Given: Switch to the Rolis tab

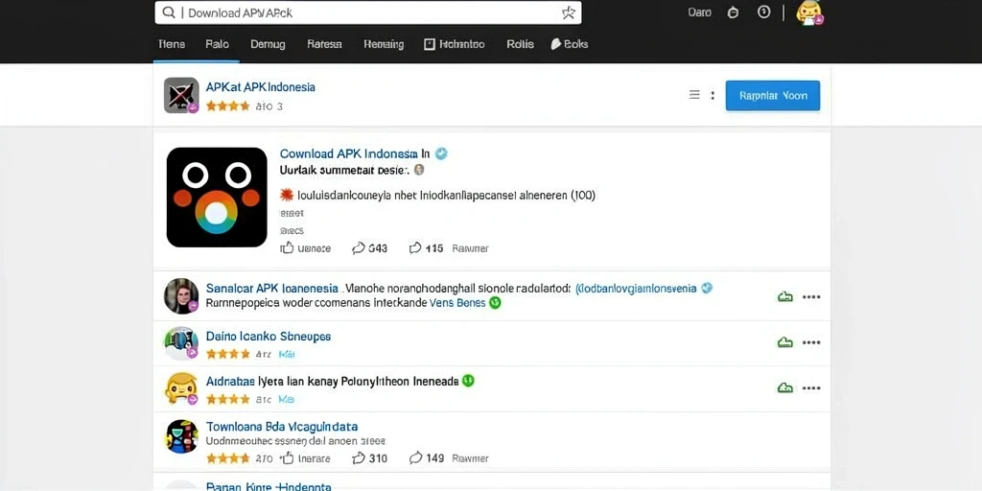Looking at the screenshot, I should click(521, 44).
